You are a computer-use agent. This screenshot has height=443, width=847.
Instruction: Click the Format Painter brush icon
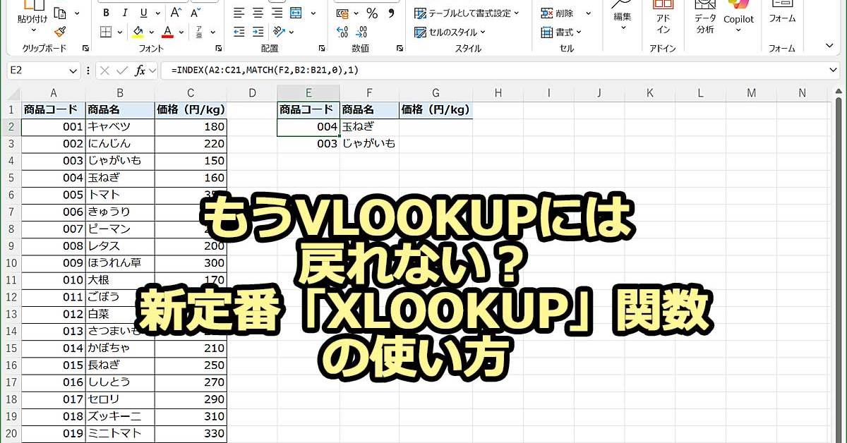click(59, 32)
